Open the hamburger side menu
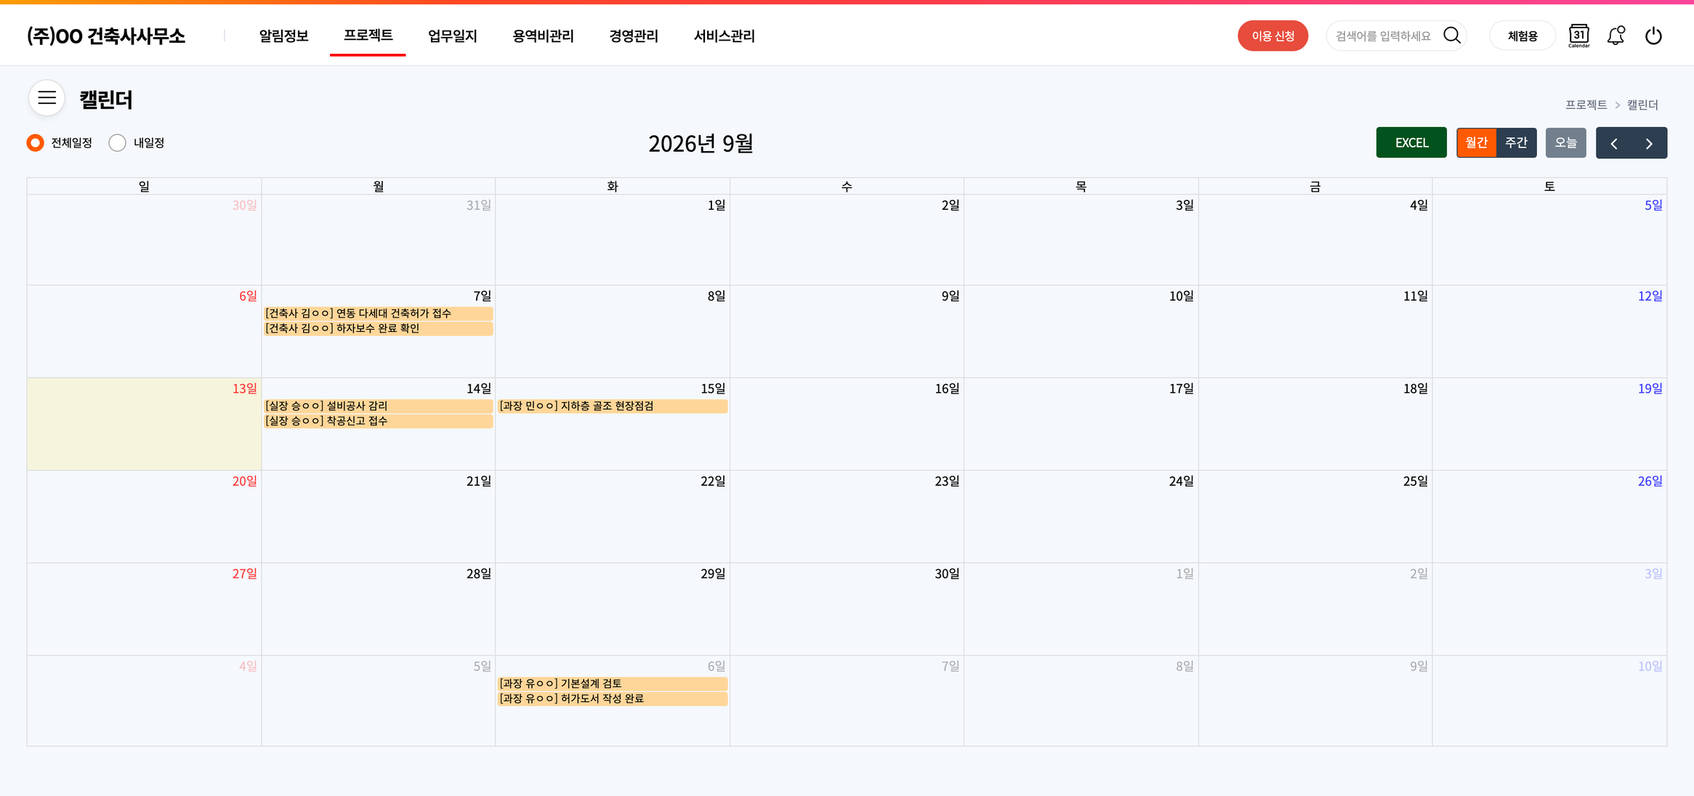The height and width of the screenshot is (796, 1694). [x=47, y=98]
